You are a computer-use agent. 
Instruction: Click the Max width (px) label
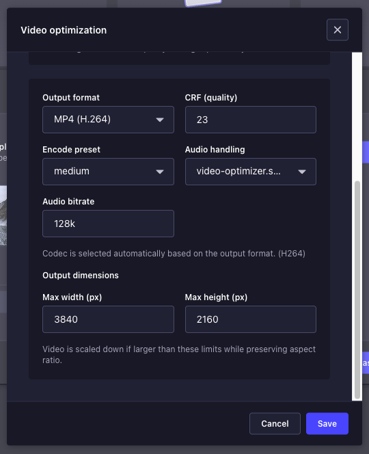72,297
